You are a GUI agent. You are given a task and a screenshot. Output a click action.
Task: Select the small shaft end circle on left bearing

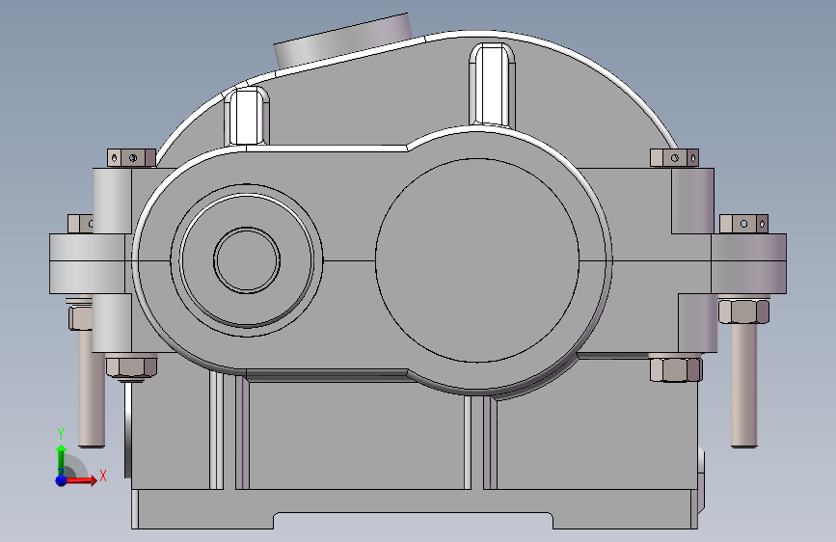pyautogui.click(x=247, y=260)
